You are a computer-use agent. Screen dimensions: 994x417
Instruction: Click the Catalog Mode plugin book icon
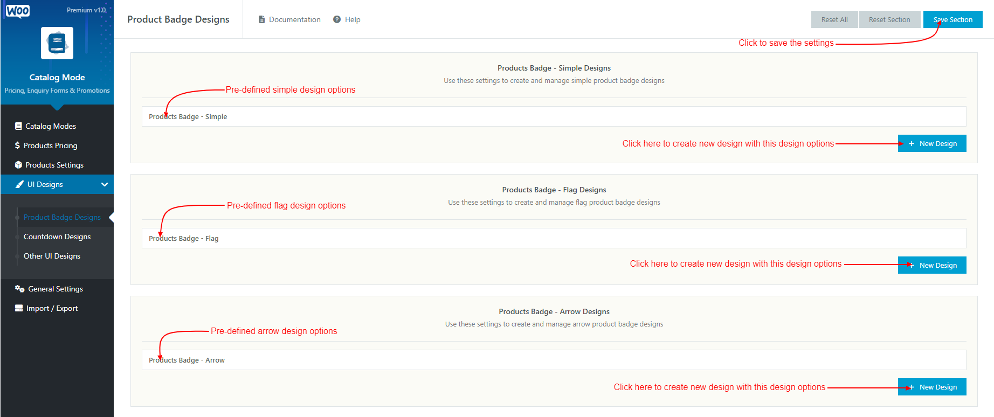[57, 43]
